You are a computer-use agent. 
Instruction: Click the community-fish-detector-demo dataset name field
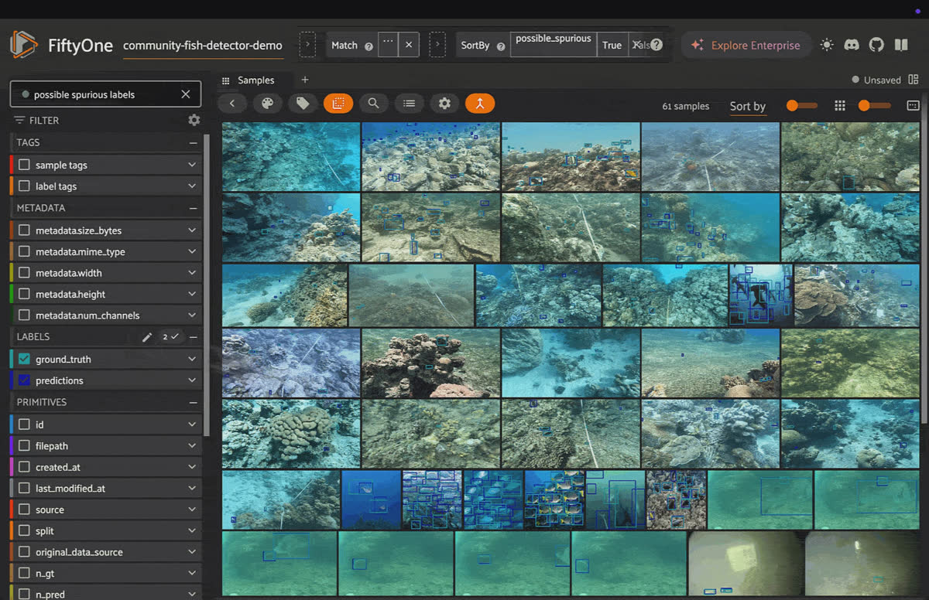coord(203,46)
